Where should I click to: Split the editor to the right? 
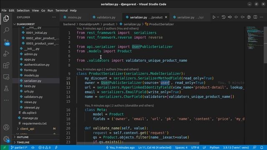click(x=255, y=17)
